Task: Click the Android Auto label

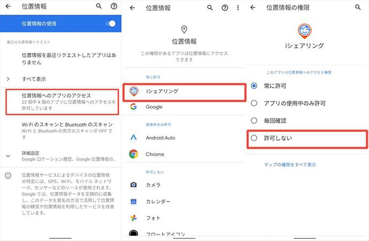Action: pyautogui.click(x=160, y=138)
